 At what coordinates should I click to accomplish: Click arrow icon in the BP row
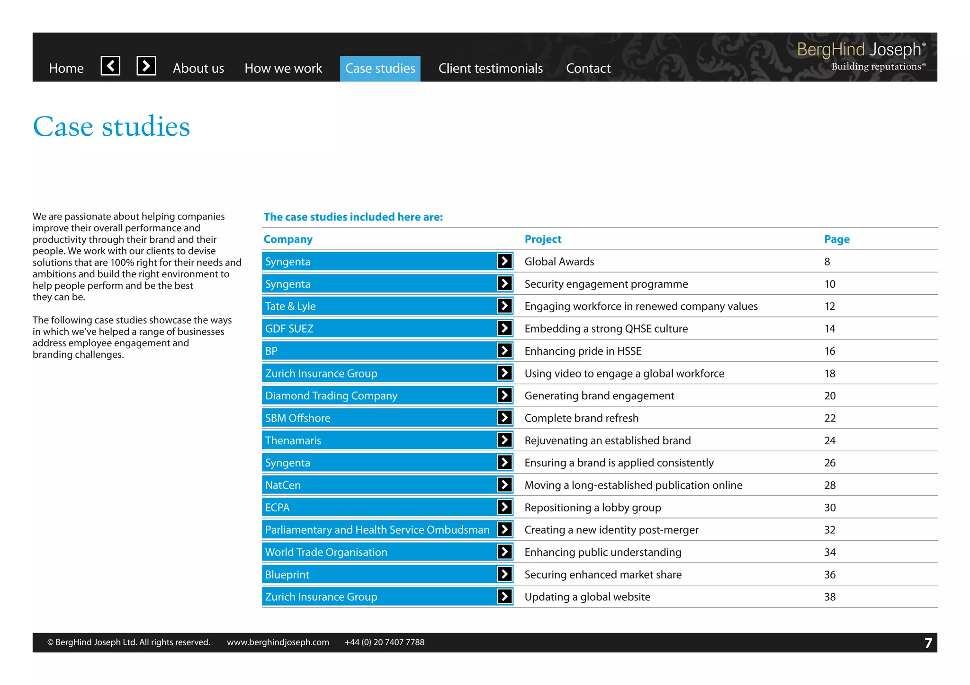pos(504,351)
